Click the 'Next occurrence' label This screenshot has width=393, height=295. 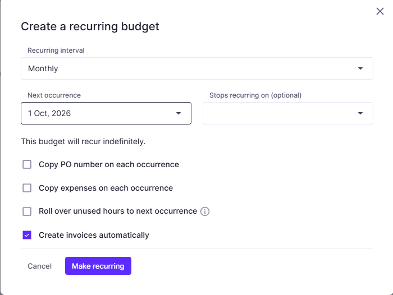tap(54, 95)
